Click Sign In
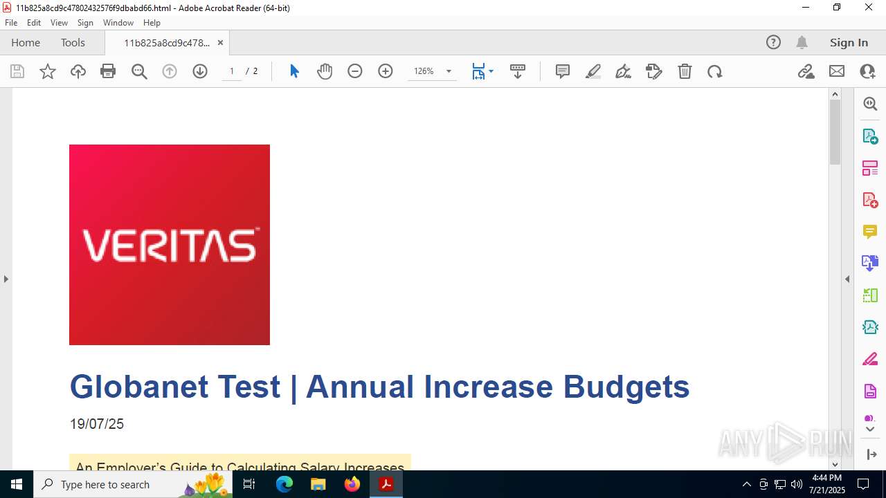 pos(849,42)
